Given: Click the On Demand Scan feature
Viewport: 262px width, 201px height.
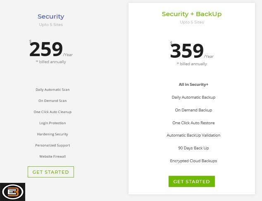Looking at the screenshot, I should [x=52, y=101].
